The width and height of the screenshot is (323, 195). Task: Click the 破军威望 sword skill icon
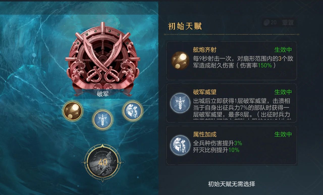pyautogui.click(x=180, y=103)
